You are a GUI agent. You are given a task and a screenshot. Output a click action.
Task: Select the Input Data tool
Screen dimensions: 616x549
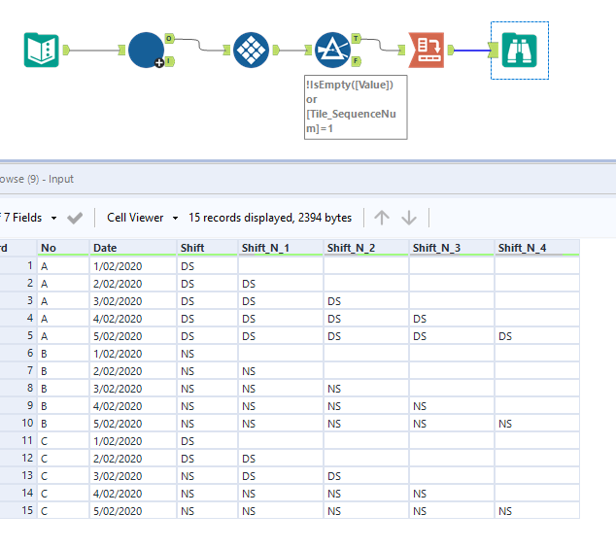(x=41, y=50)
